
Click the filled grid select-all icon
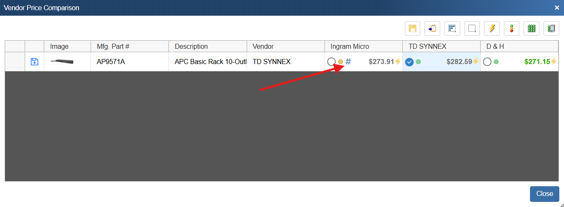coord(452,28)
